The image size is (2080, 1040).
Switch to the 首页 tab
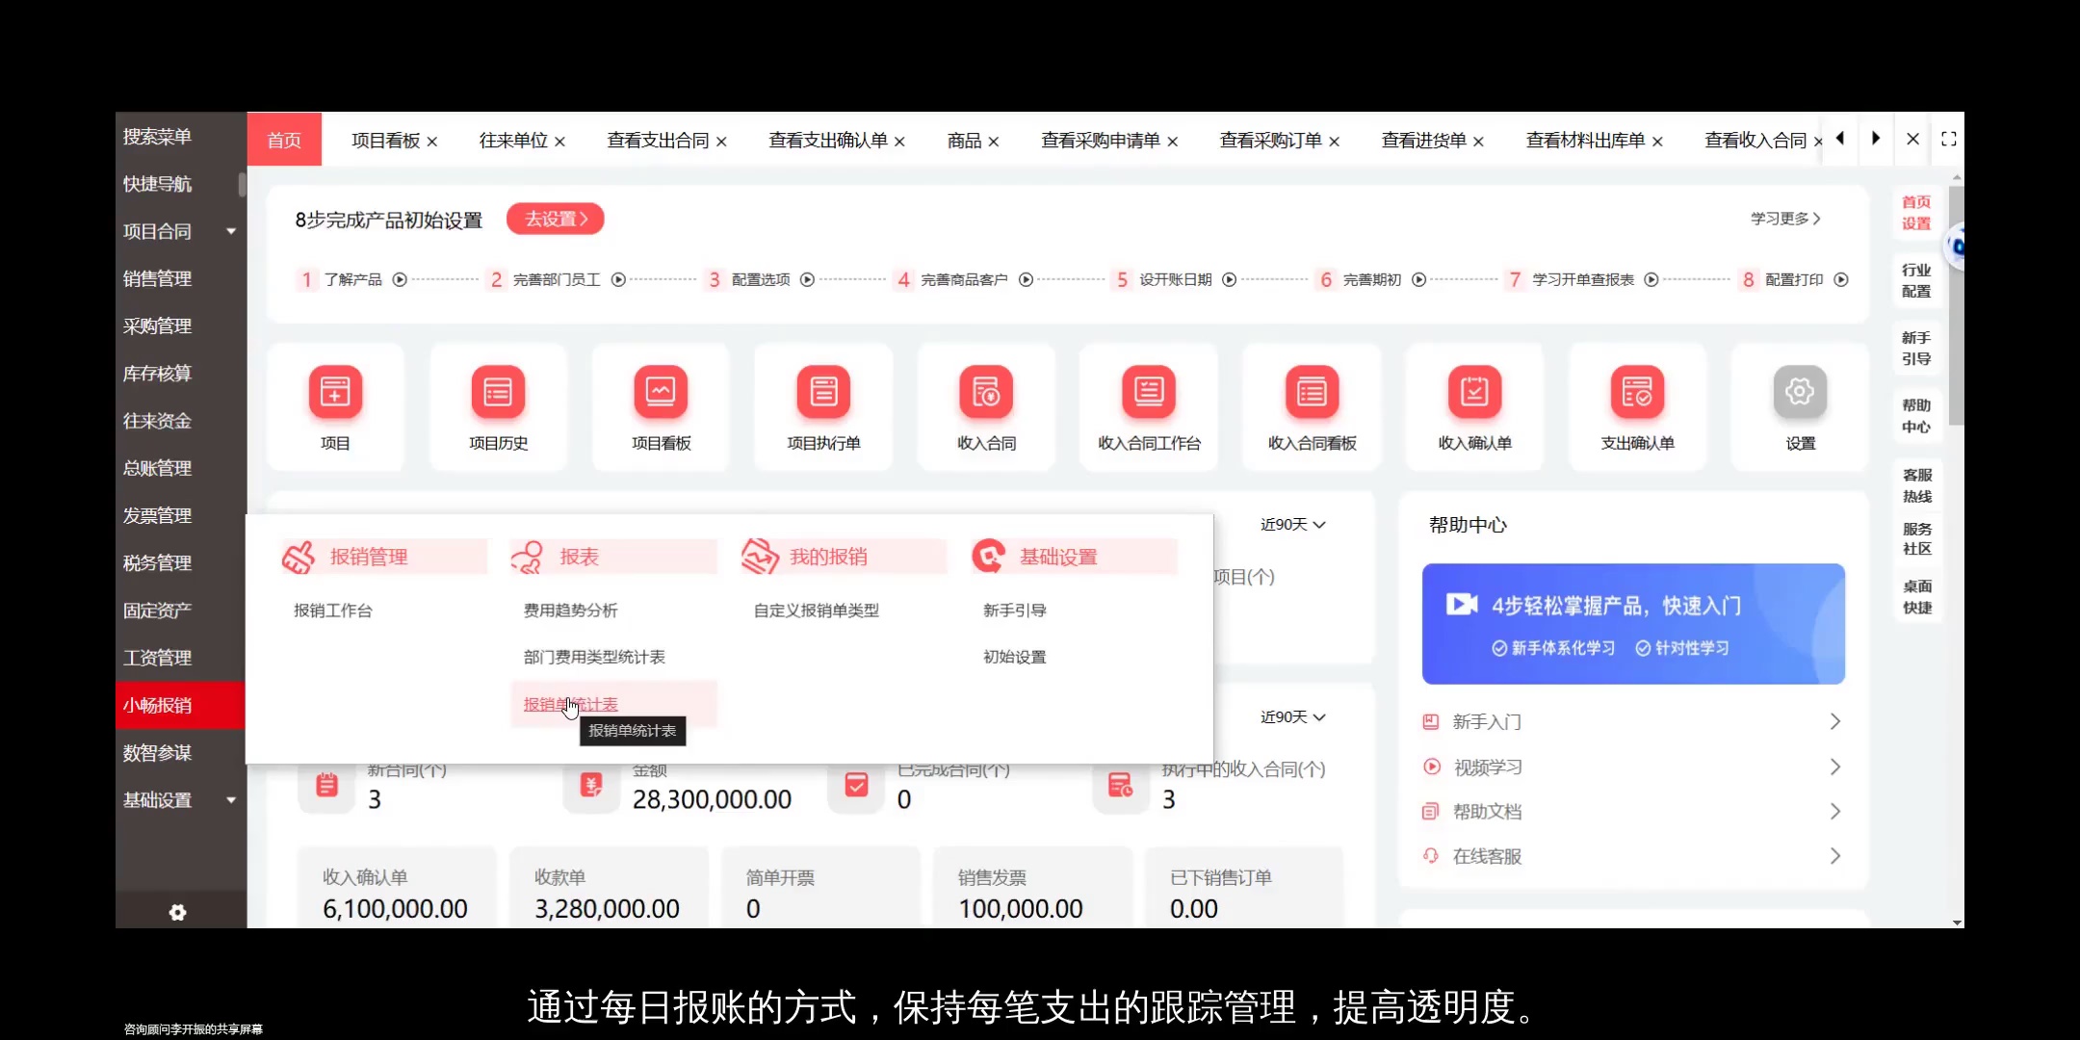point(284,140)
